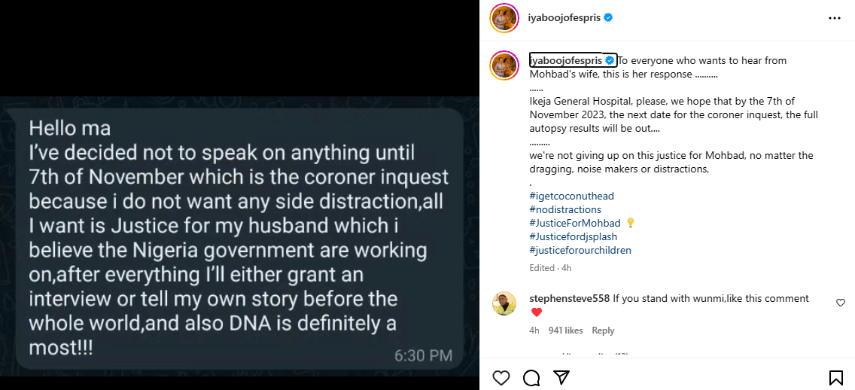
Task: Share the post using paper plane icon
Action: pyautogui.click(x=561, y=377)
